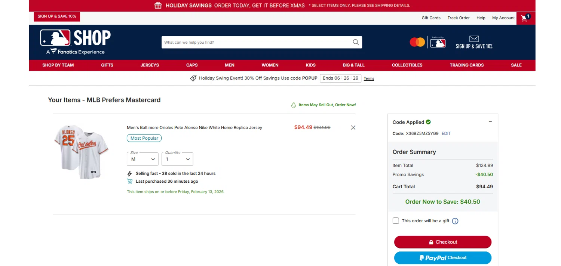This screenshot has width=561, height=266.
Task: Click the jersey product title link
Action: click(194, 127)
